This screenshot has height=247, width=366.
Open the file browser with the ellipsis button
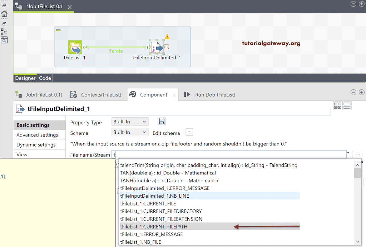(357, 154)
